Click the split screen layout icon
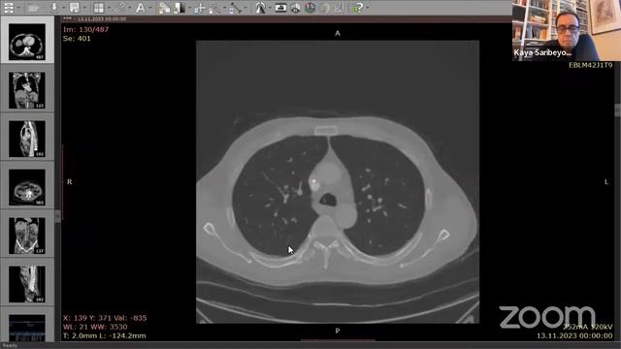The image size is (621, 349). (x=99, y=8)
